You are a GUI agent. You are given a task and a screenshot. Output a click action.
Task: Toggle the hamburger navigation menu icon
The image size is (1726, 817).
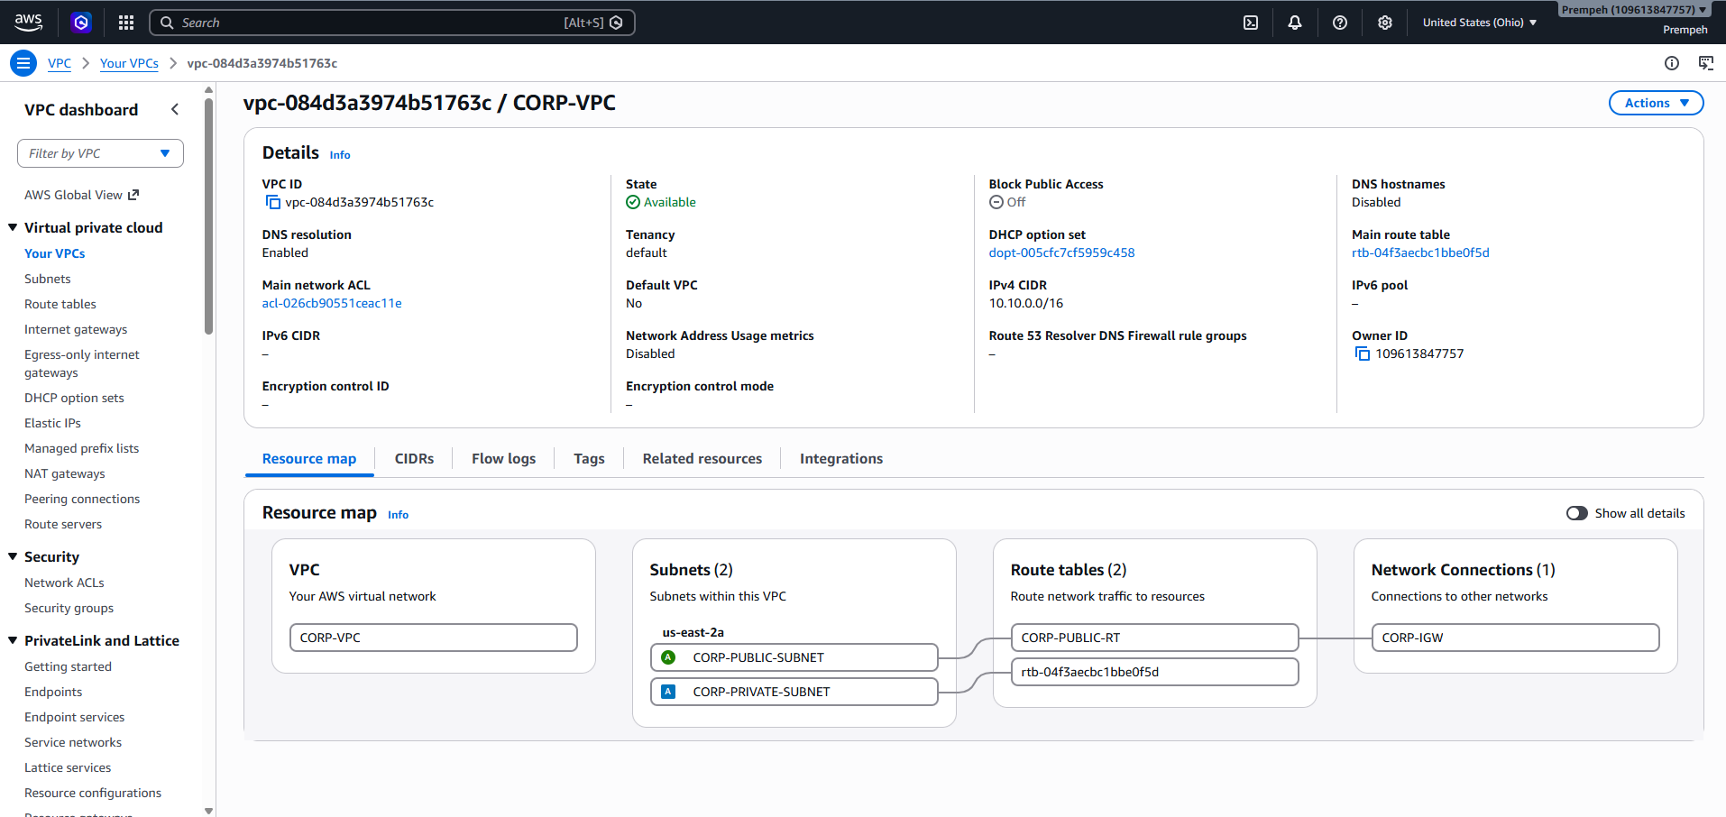click(x=23, y=63)
